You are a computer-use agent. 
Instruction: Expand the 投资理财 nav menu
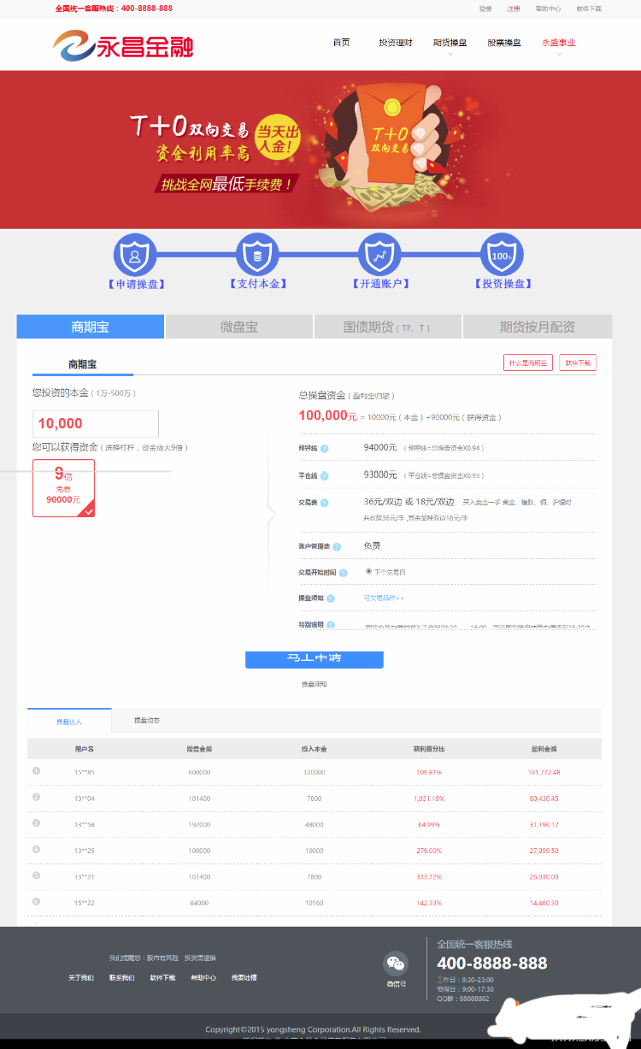[396, 43]
